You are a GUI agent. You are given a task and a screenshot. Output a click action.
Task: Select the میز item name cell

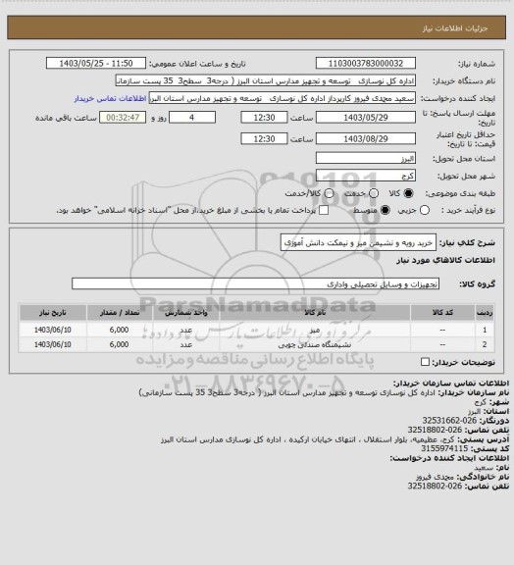315,330
